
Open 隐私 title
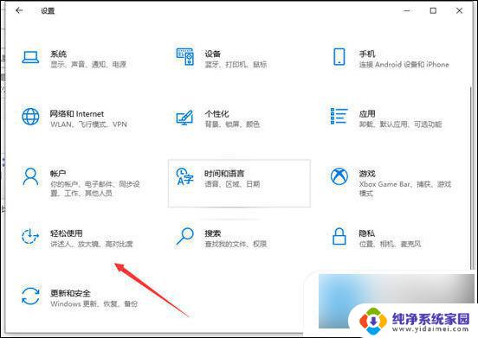[367, 233]
